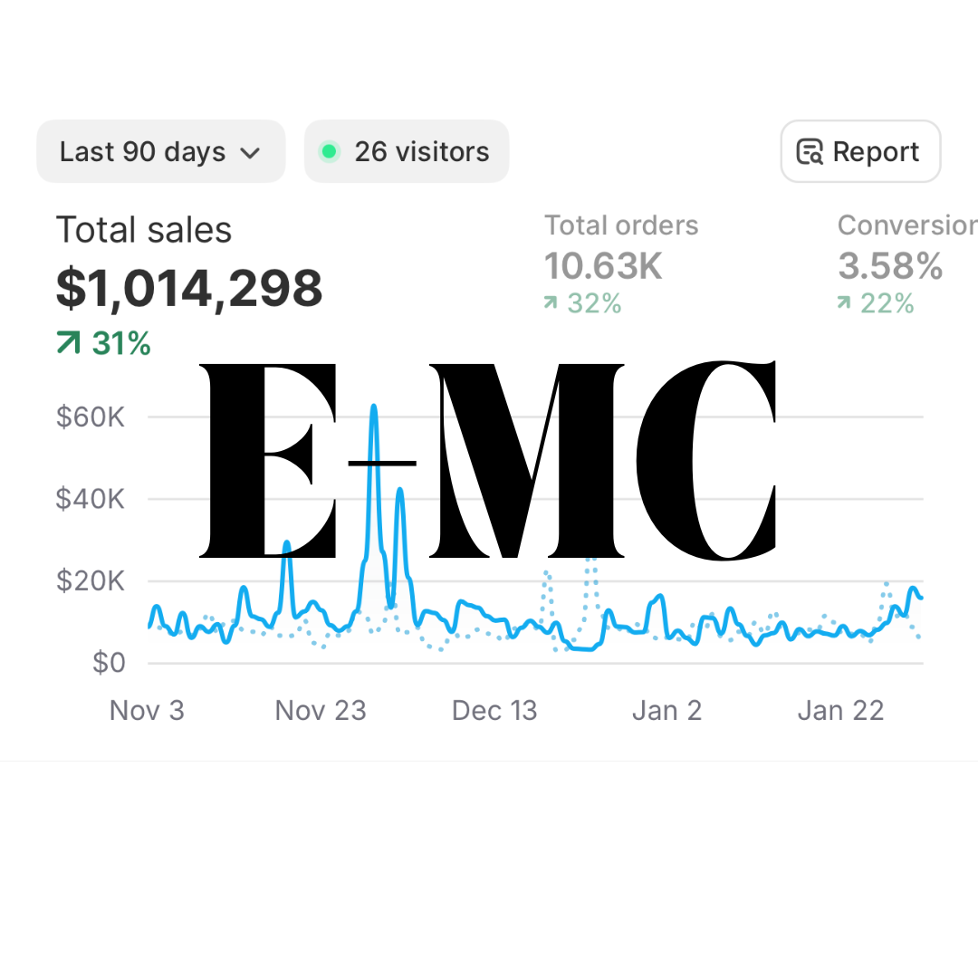The height and width of the screenshot is (978, 978).
Task: Click the Report button
Action: [860, 151]
